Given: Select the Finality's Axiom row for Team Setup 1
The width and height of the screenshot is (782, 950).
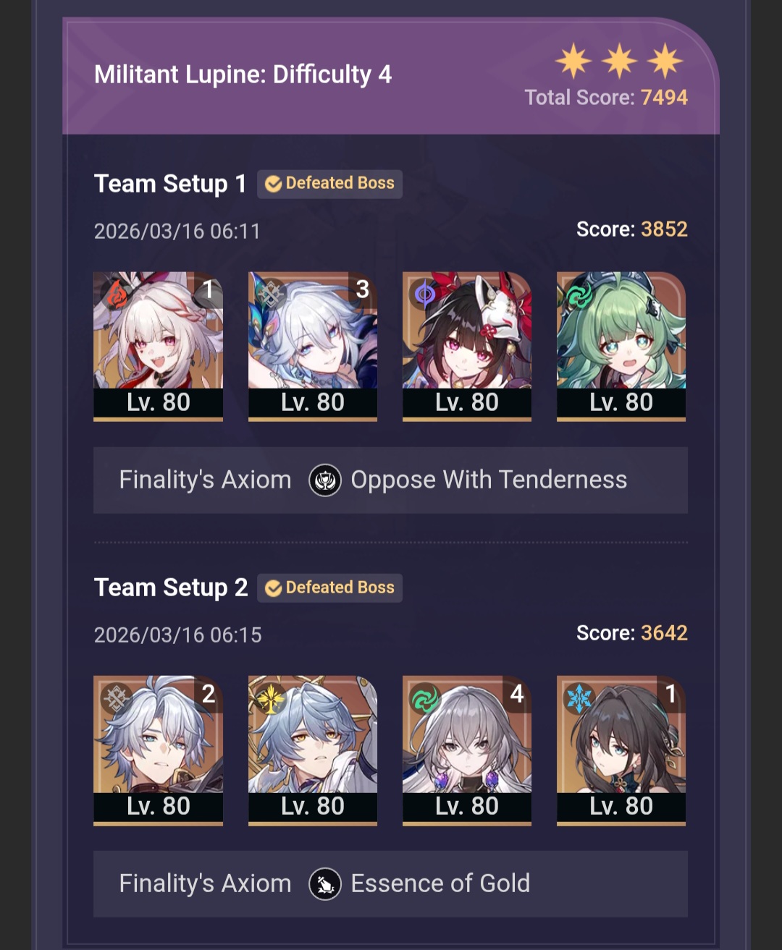Looking at the screenshot, I should click(x=390, y=480).
